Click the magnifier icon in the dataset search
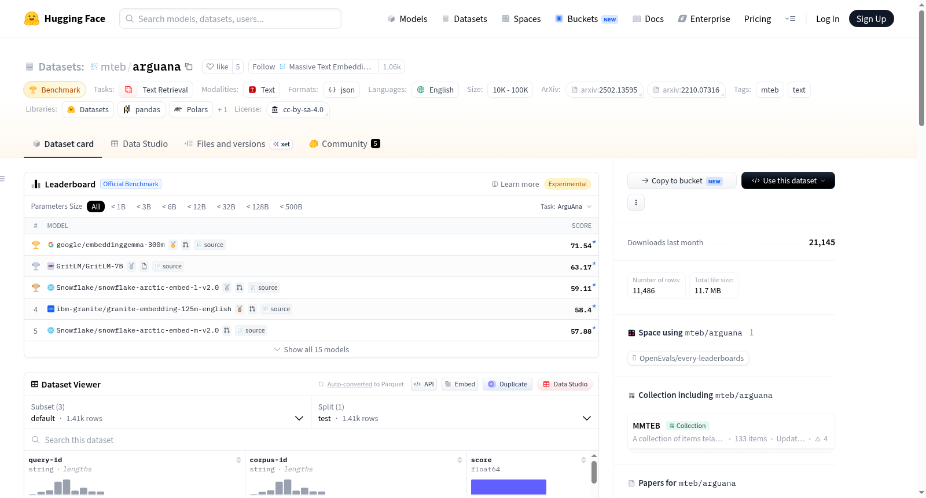This screenshot has height=498, width=926. pyautogui.click(x=36, y=440)
